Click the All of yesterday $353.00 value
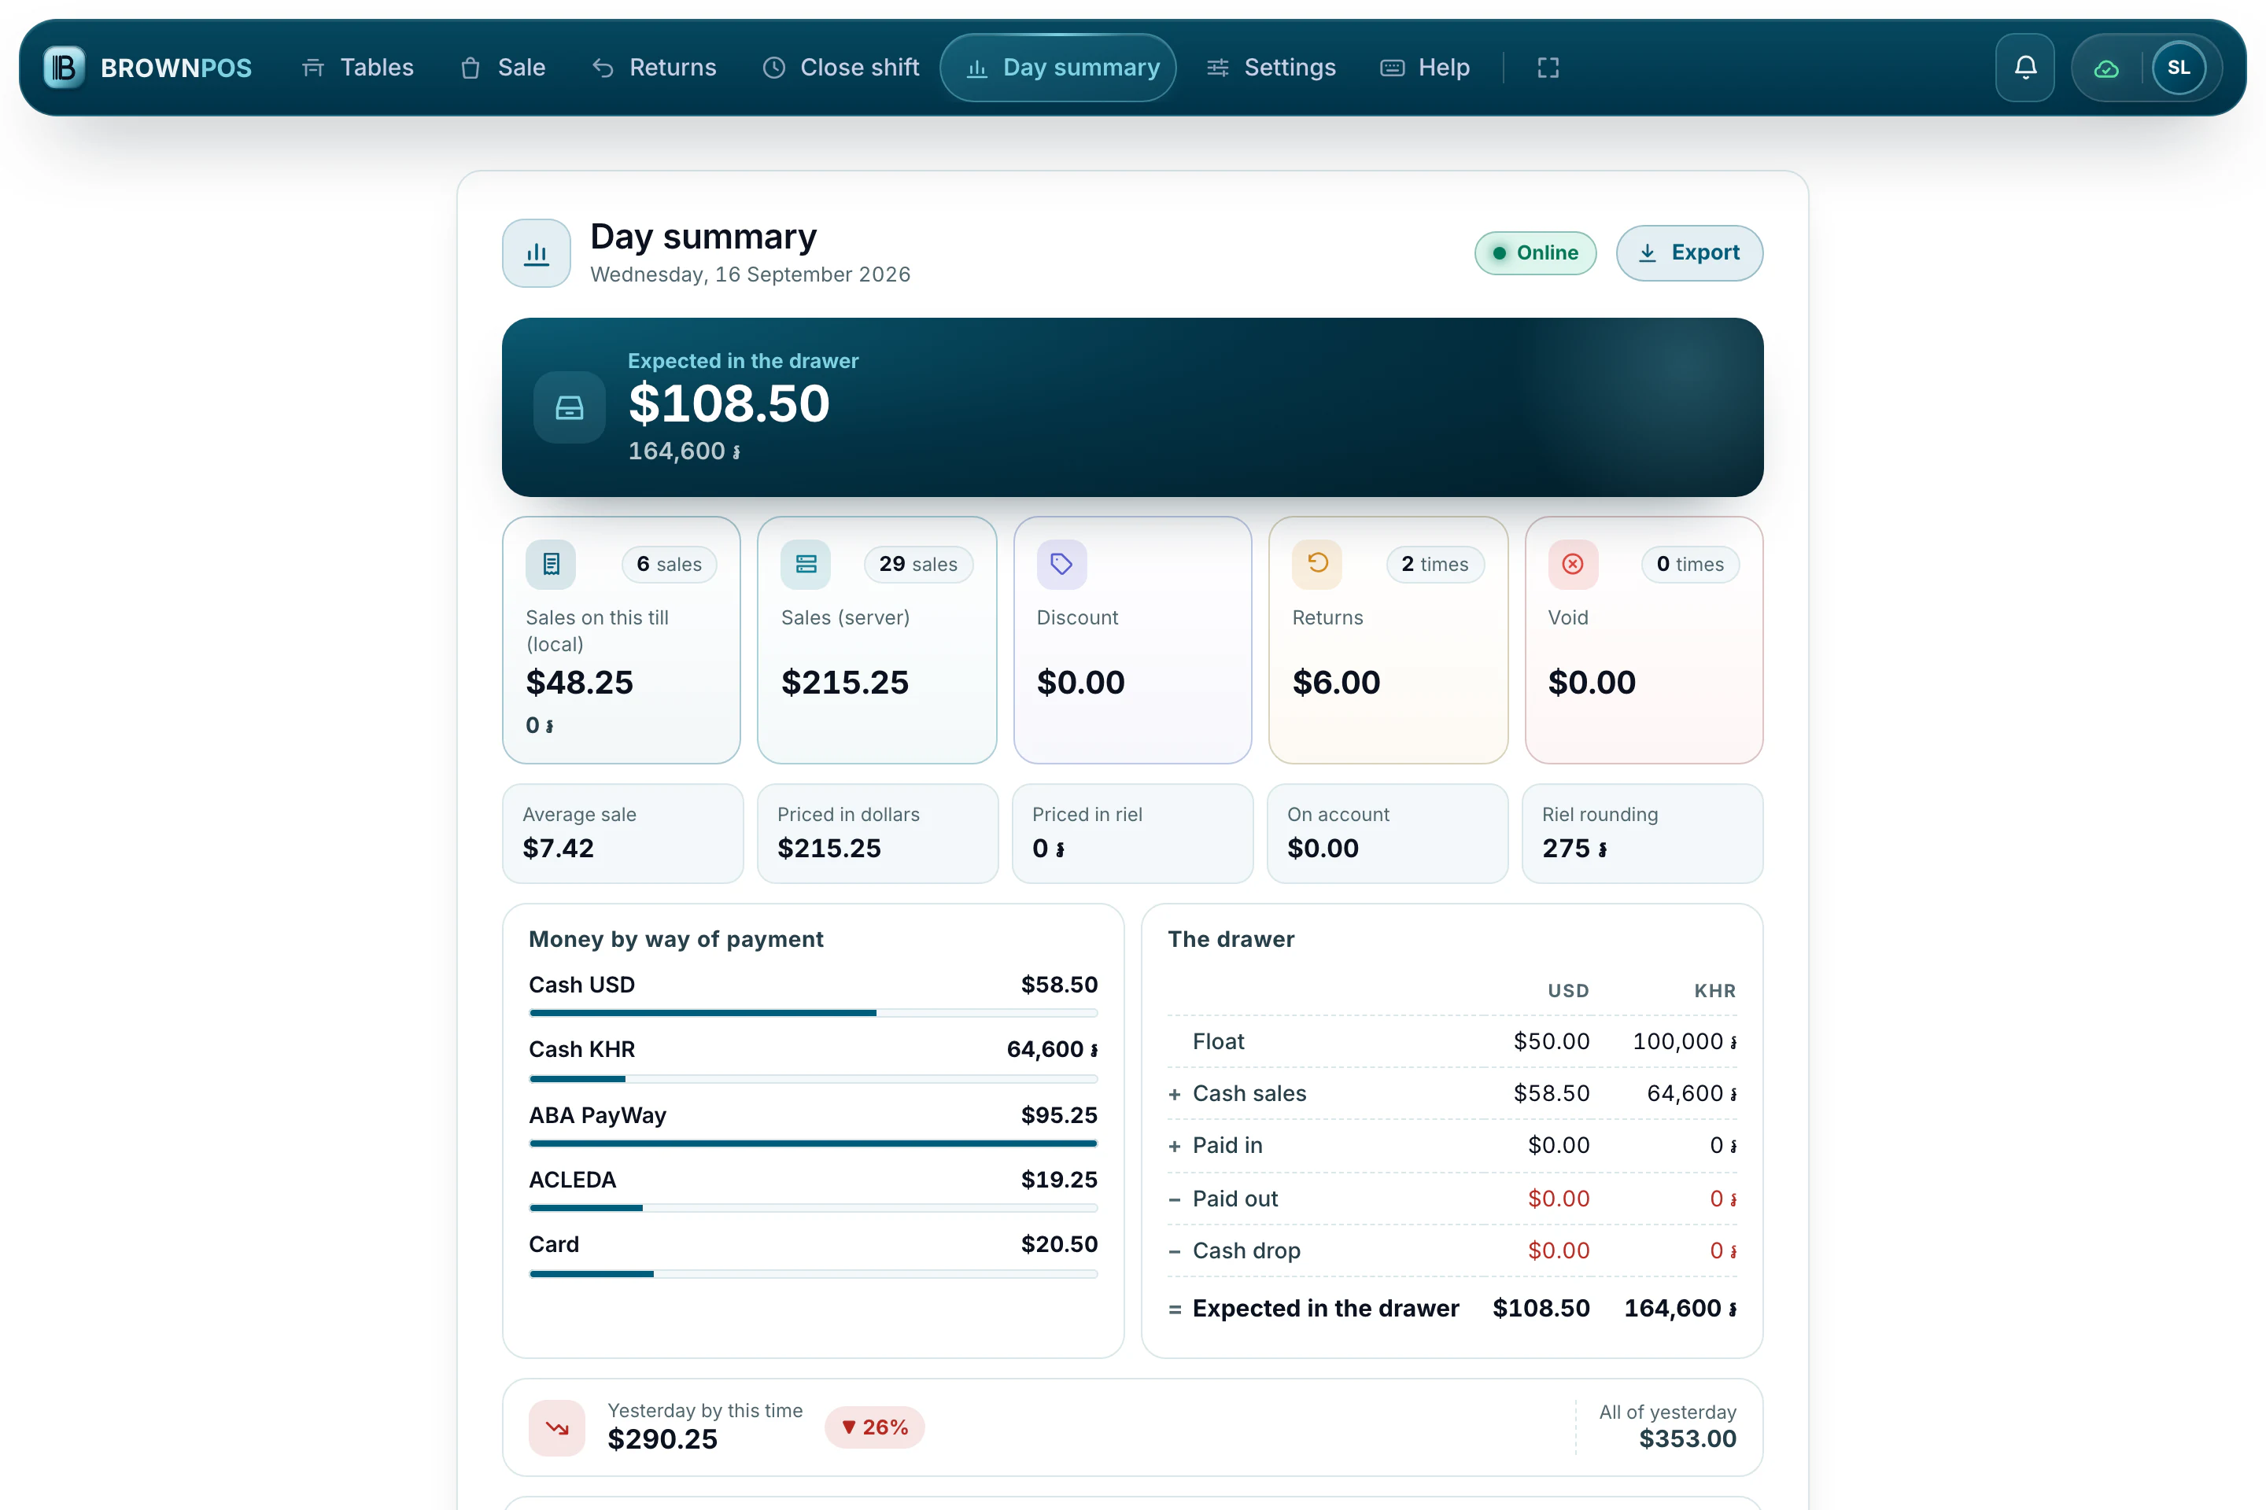This screenshot has height=1510, width=2266. pos(1687,1438)
